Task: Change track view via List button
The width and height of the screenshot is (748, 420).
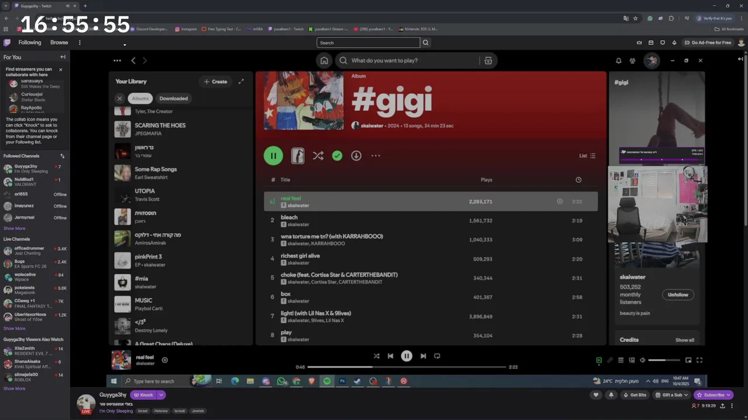Action: tap(587, 156)
